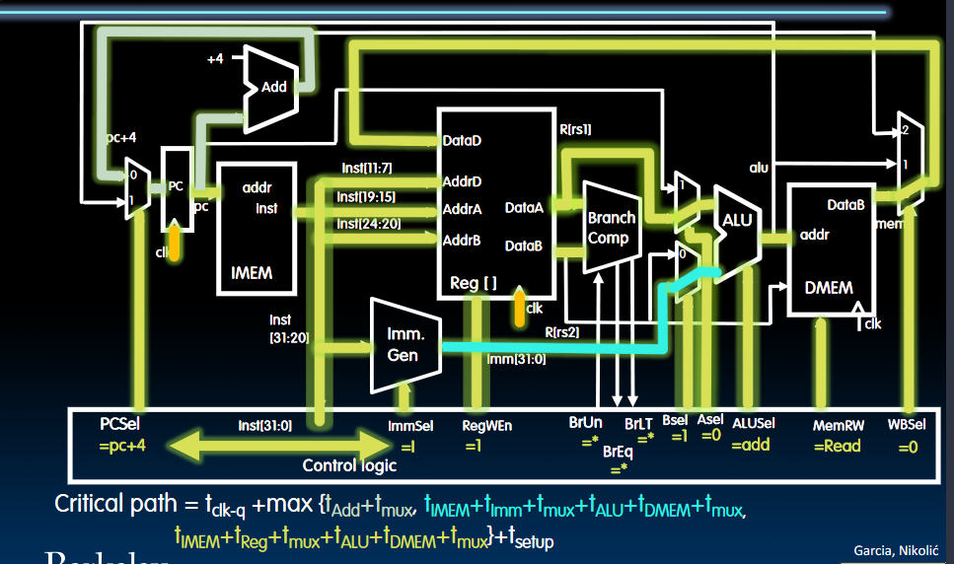This screenshot has height=564, width=954.
Task: Click the cyan Imm[31:0] wire label
Action: coord(516,359)
